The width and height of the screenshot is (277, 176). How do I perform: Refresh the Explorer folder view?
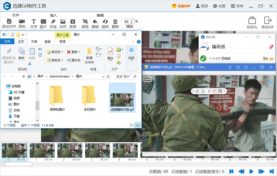coord(108,76)
